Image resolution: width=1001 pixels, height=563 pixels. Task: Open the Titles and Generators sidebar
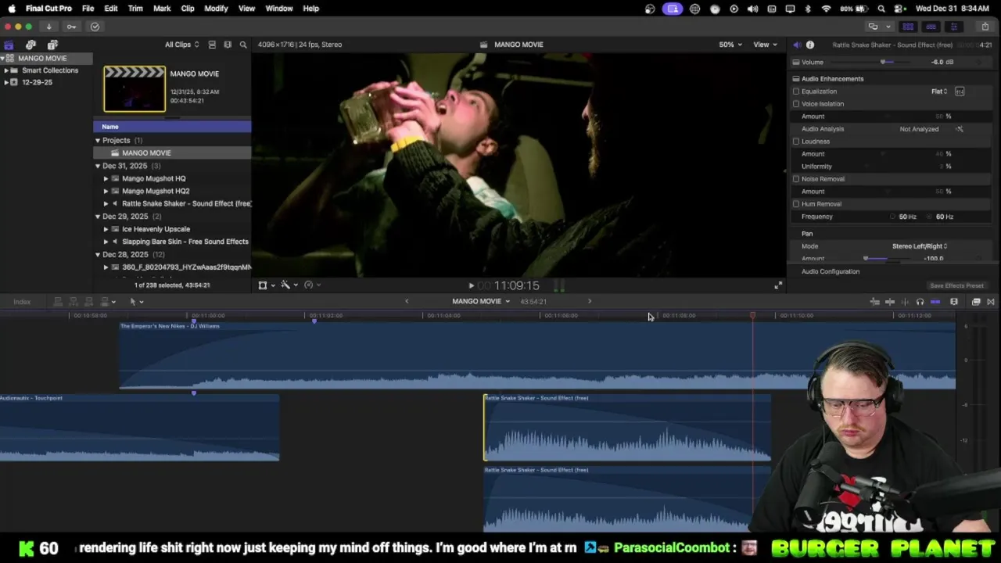click(52, 45)
